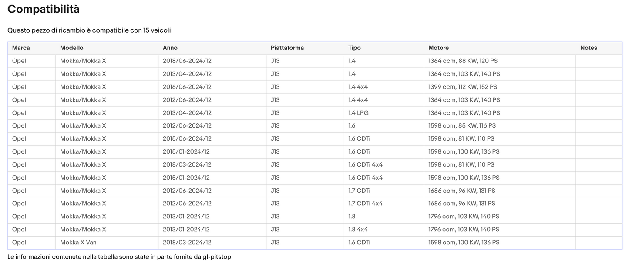Click the Compatibilità section heading
This screenshot has height=263, width=629.
point(44,9)
